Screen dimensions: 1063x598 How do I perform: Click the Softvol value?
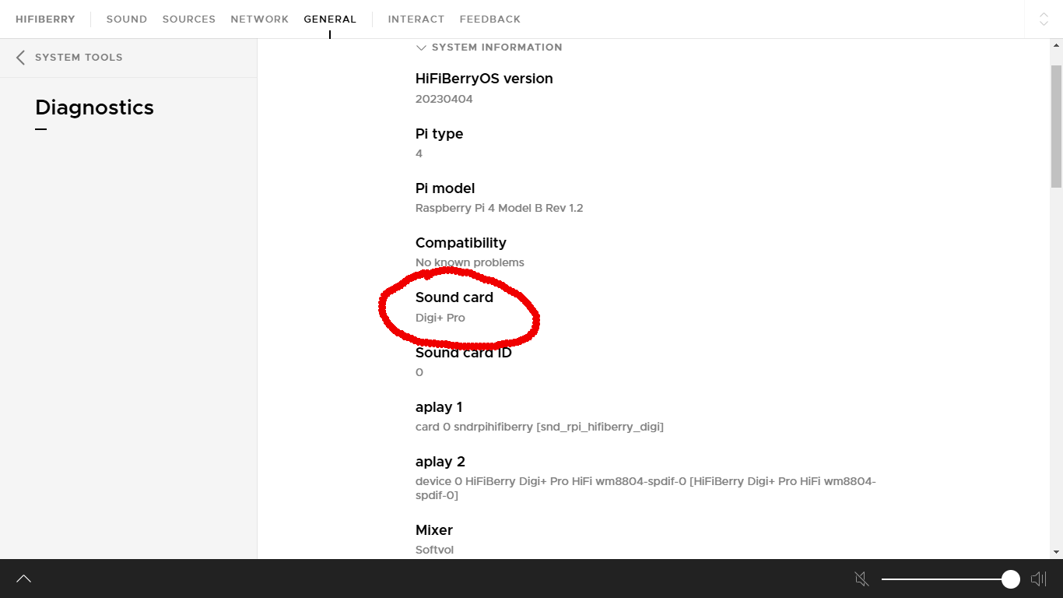(x=435, y=550)
